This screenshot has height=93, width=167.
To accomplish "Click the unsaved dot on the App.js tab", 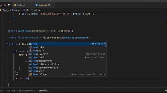I will click(x=9, y=5).
